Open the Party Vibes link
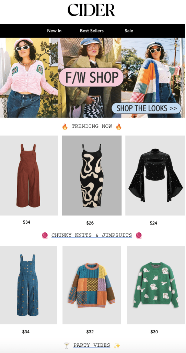The width and height of the screenshot is (186, 353). coord(92,345)
